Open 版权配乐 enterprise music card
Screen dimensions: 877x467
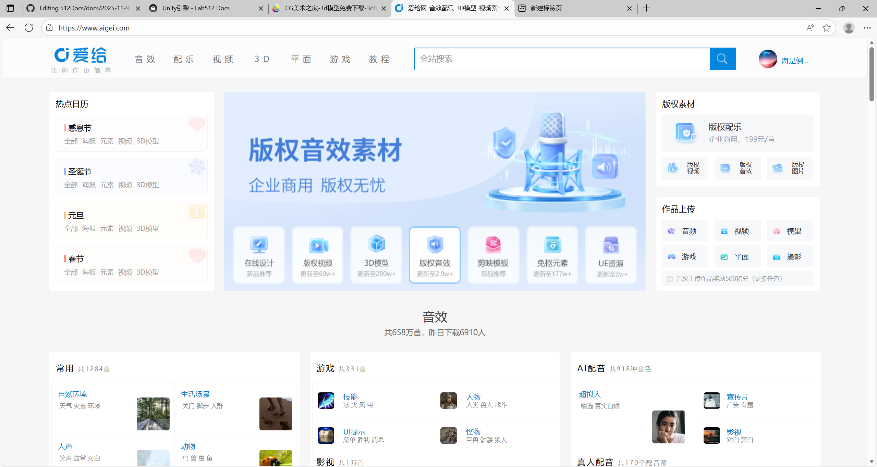738,133
